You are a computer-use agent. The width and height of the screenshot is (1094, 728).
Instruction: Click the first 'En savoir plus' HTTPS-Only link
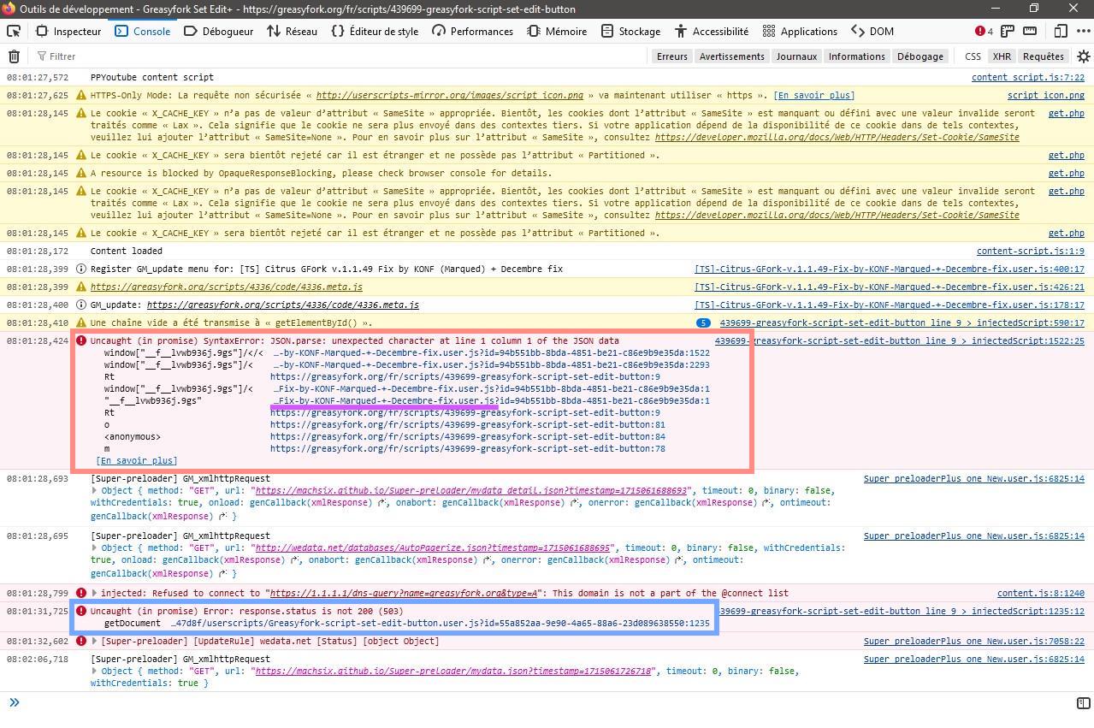[813, 96]
